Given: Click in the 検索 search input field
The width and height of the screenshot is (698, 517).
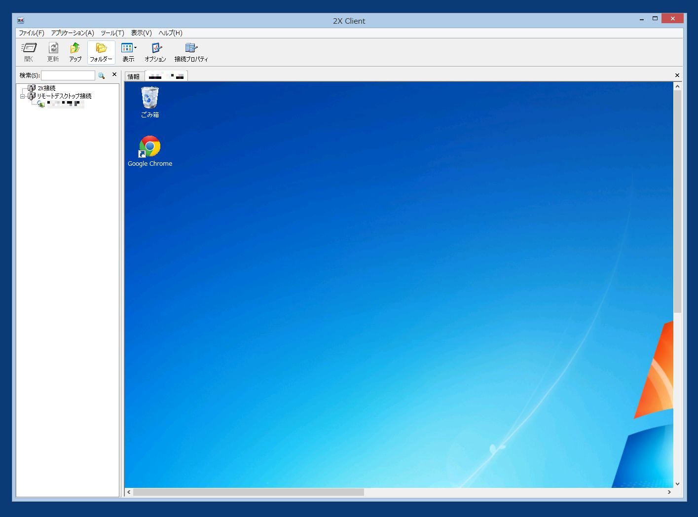Looking at the screenshot, I should point(68,75).
